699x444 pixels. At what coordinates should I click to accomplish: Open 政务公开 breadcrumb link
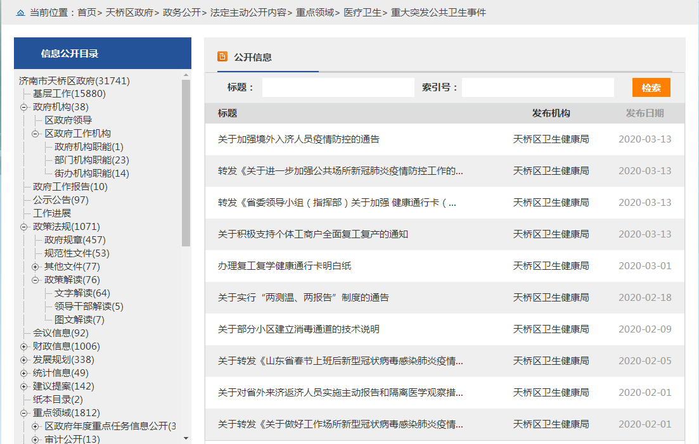[182, 13]
